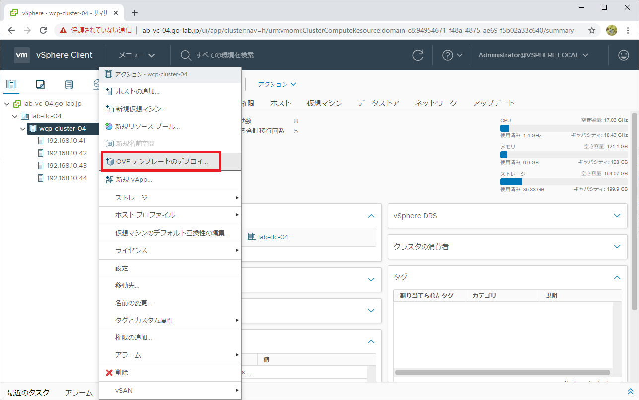Click the host icon next to 192.168.10.43
This screenshot has height=400, width=639.
point(41,166)
